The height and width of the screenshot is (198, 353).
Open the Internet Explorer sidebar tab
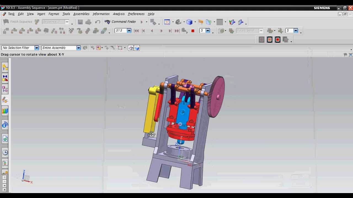tap(5, 139)
